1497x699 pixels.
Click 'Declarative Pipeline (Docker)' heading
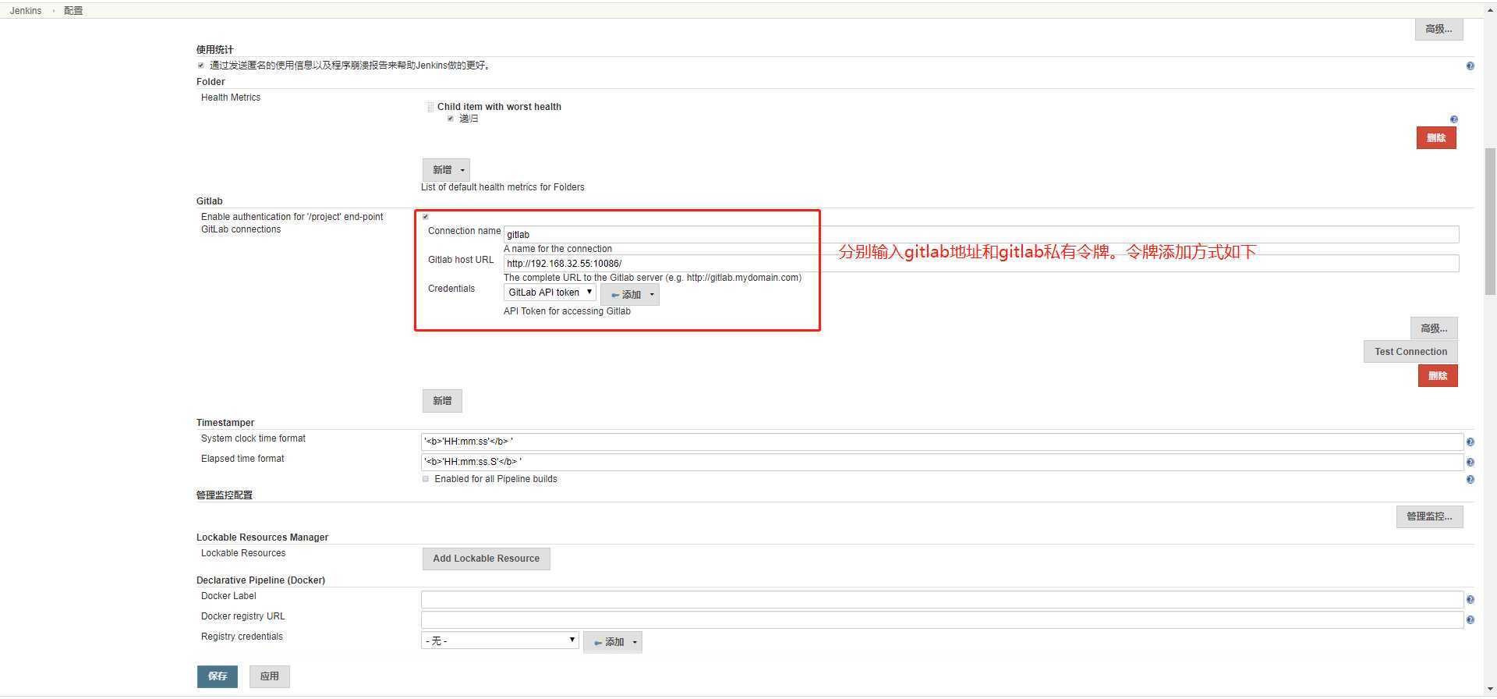(x=260, y=580)
